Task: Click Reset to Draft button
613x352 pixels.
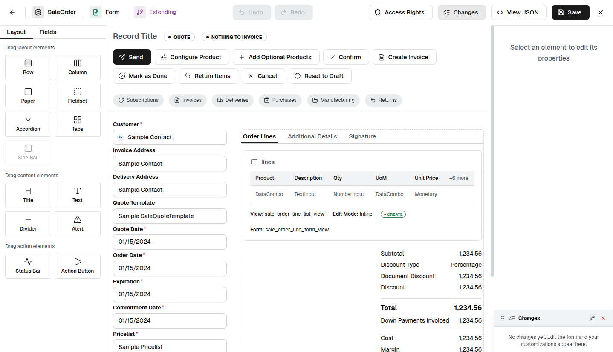Action: 320,76
